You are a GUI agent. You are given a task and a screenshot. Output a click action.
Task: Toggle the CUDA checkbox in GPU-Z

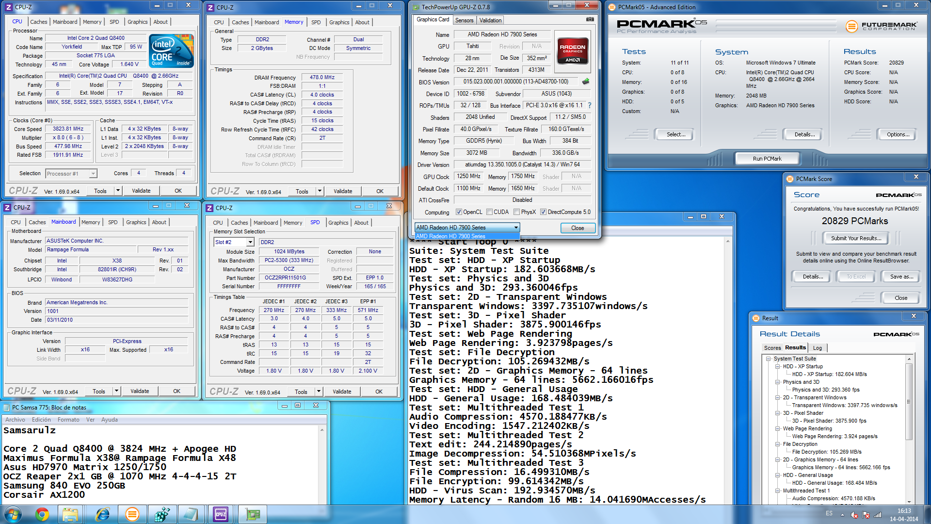(x=489, y=212)
